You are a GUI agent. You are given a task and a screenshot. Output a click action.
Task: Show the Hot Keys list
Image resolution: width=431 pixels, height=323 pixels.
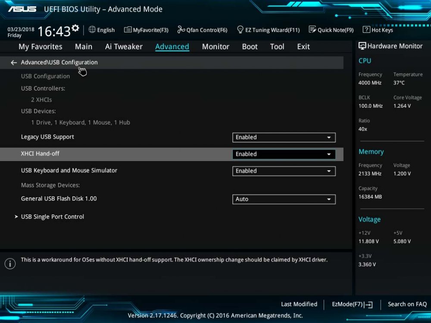coord(378,30)
